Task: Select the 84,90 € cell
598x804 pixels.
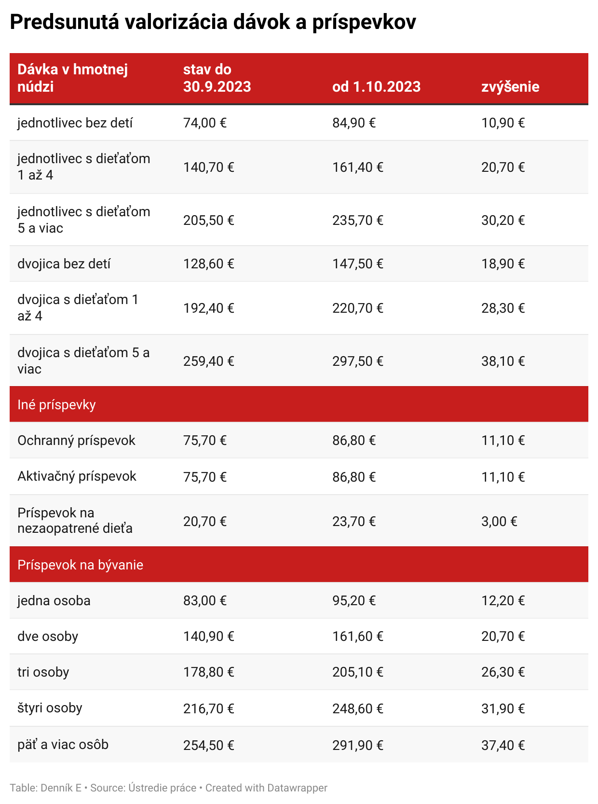Action: pyautogui.click(x=354, y=123)
